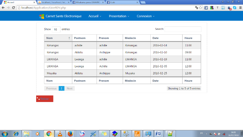Click the person extension icon with red badge
Viewport: 243px width, 137px height.
229,8
